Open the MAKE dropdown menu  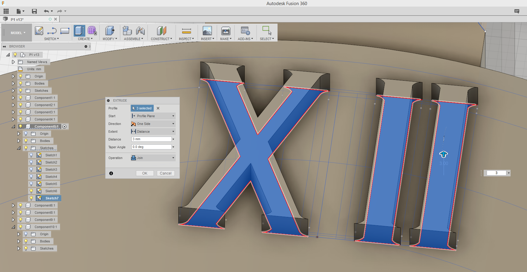pos(226,39)
